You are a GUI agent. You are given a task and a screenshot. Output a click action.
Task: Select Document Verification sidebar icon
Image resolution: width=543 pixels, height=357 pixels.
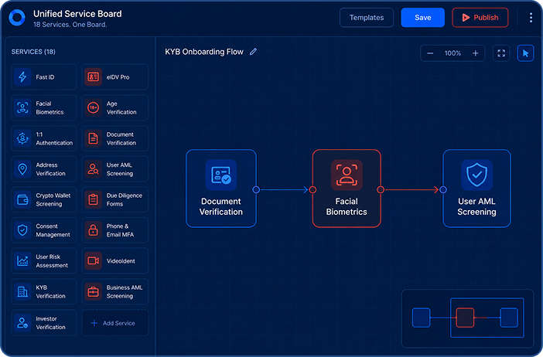pos(93,138)
